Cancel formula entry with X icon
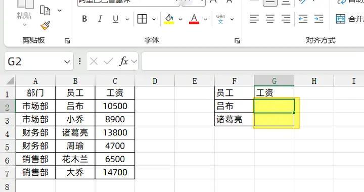This screenshot has height=192, width=364. pos(94,62)
